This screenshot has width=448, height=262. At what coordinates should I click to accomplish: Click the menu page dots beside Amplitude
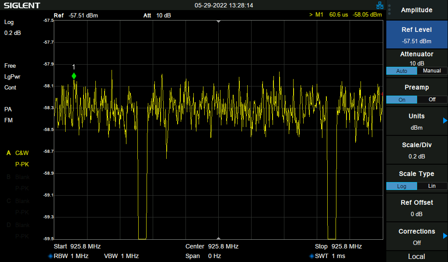tap(389, 10)
